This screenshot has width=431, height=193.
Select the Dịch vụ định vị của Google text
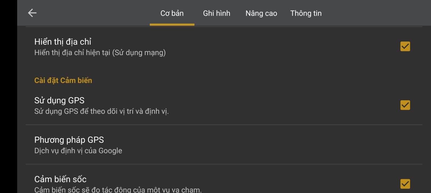78,150
